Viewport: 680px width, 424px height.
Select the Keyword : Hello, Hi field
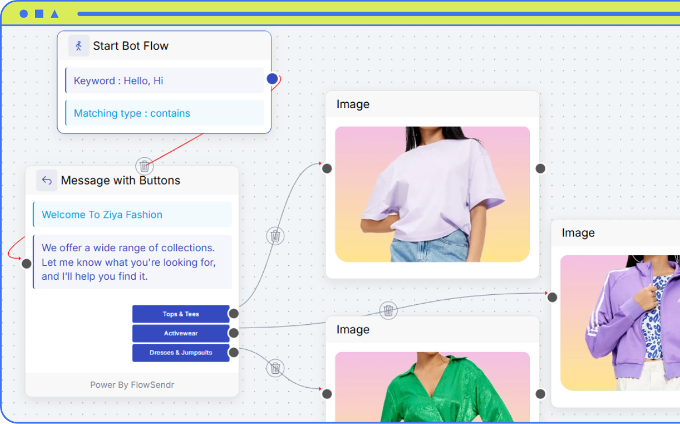tap(165, 81)
